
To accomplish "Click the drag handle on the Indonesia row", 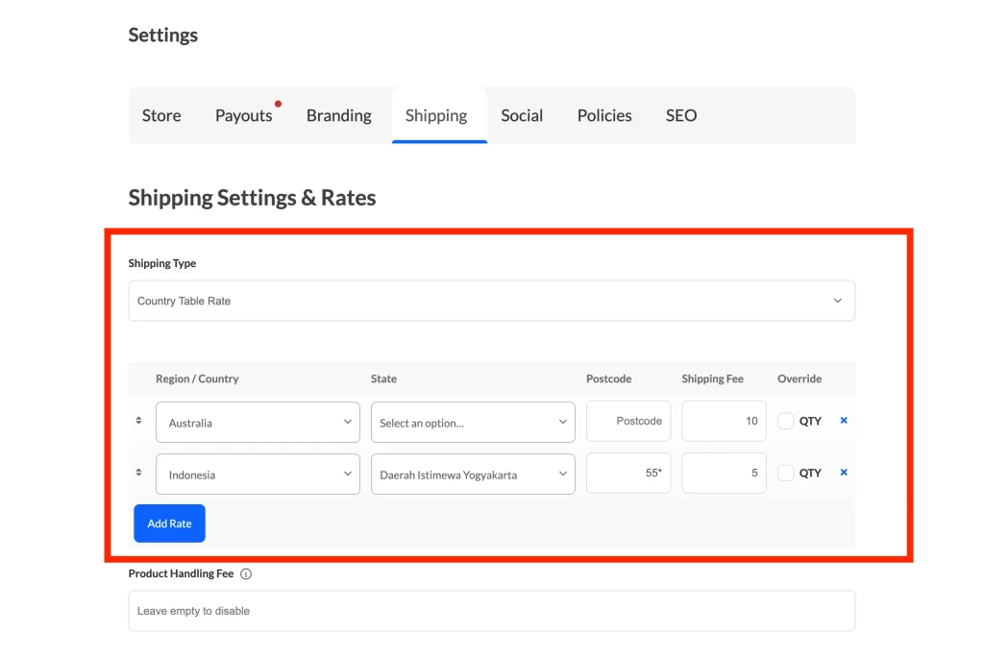I will pos(138,473).
